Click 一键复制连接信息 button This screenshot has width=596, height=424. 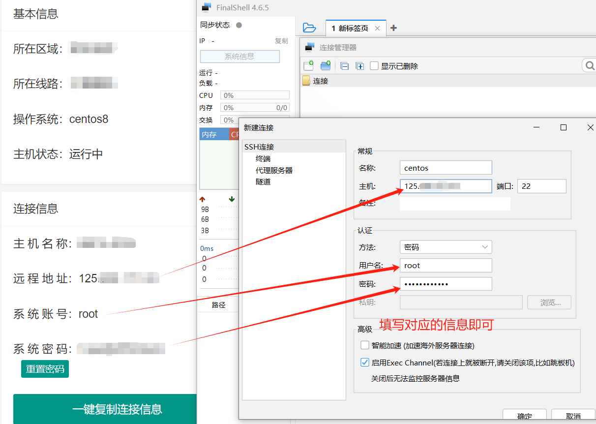[x=105, y=409]
